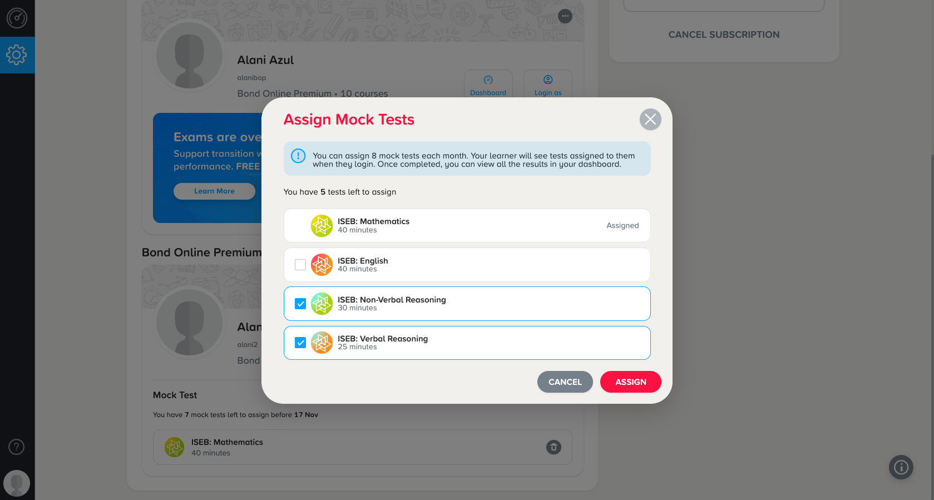Viewport: 934px width, 500px height.
Task: Click the ISEB: Mathematics icon in Mock Test list
Action: tap(174, 447)
